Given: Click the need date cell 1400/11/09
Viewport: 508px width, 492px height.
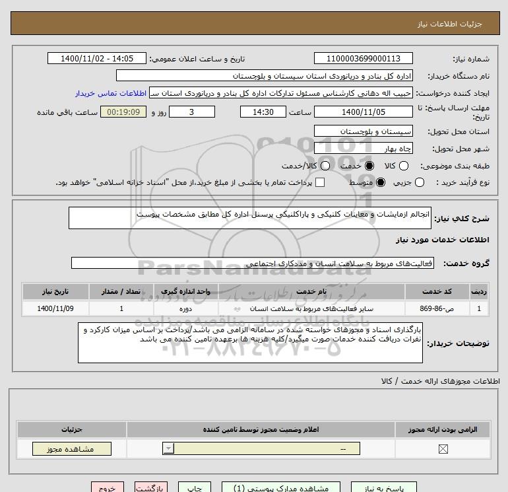Looking at the screenshot, I should pos(55,308).
